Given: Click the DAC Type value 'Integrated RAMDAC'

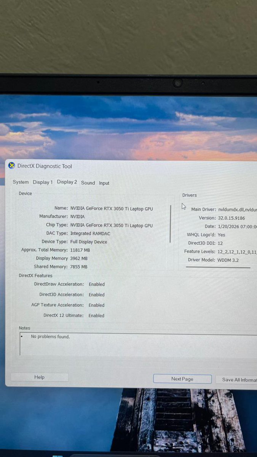Looking at the screenshot, I should pyautogui.click(x=90, y=233).
